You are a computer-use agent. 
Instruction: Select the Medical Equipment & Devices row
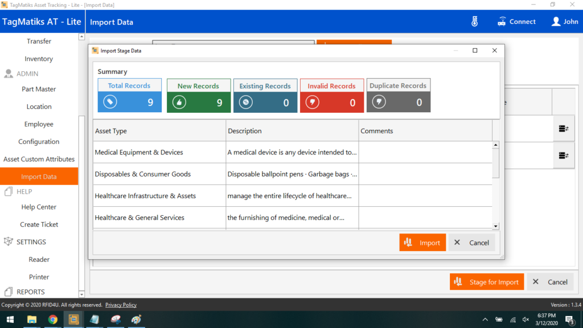[293, 152]
